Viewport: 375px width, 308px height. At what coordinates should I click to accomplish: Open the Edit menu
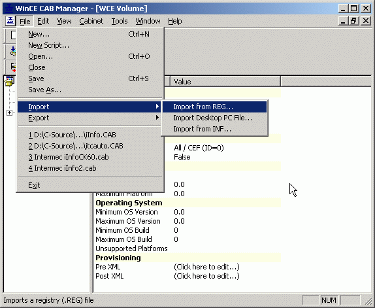click(x=43, y=22)
